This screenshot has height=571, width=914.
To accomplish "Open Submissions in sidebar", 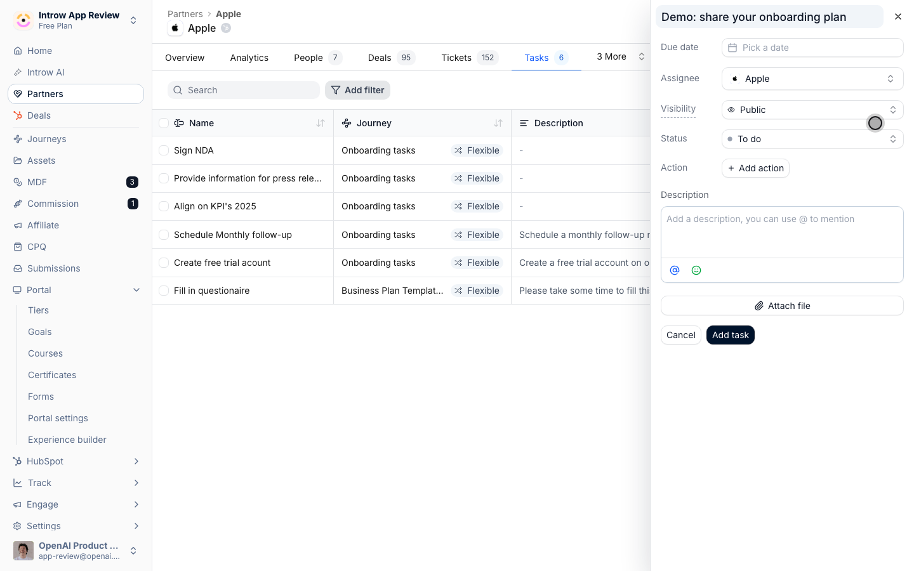I will click(76, 268).
